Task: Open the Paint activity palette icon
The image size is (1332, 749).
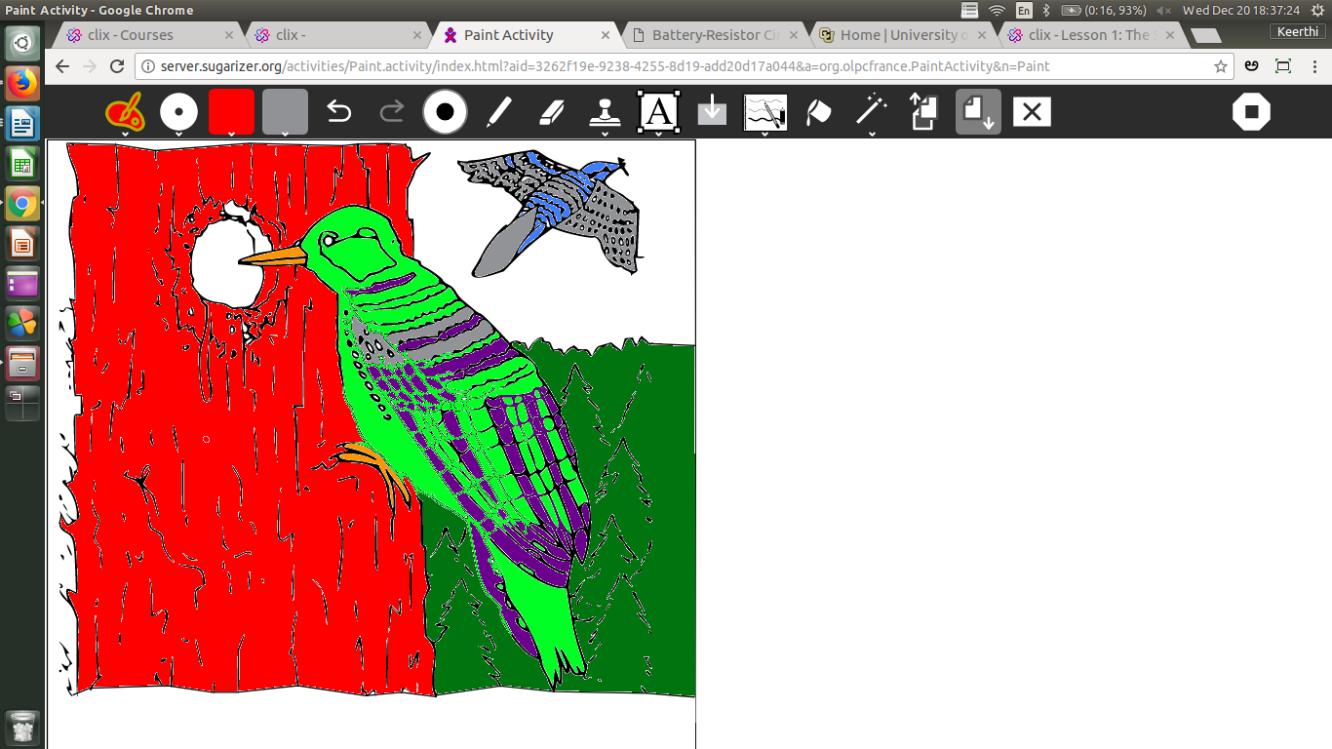Action: point(125,112)
